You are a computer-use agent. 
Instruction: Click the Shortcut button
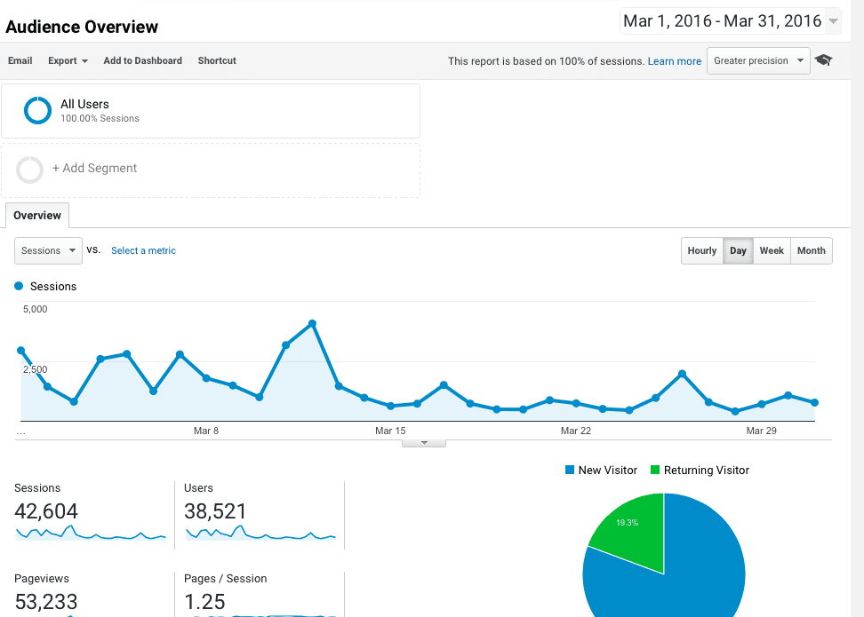click(x=217, y=60)
